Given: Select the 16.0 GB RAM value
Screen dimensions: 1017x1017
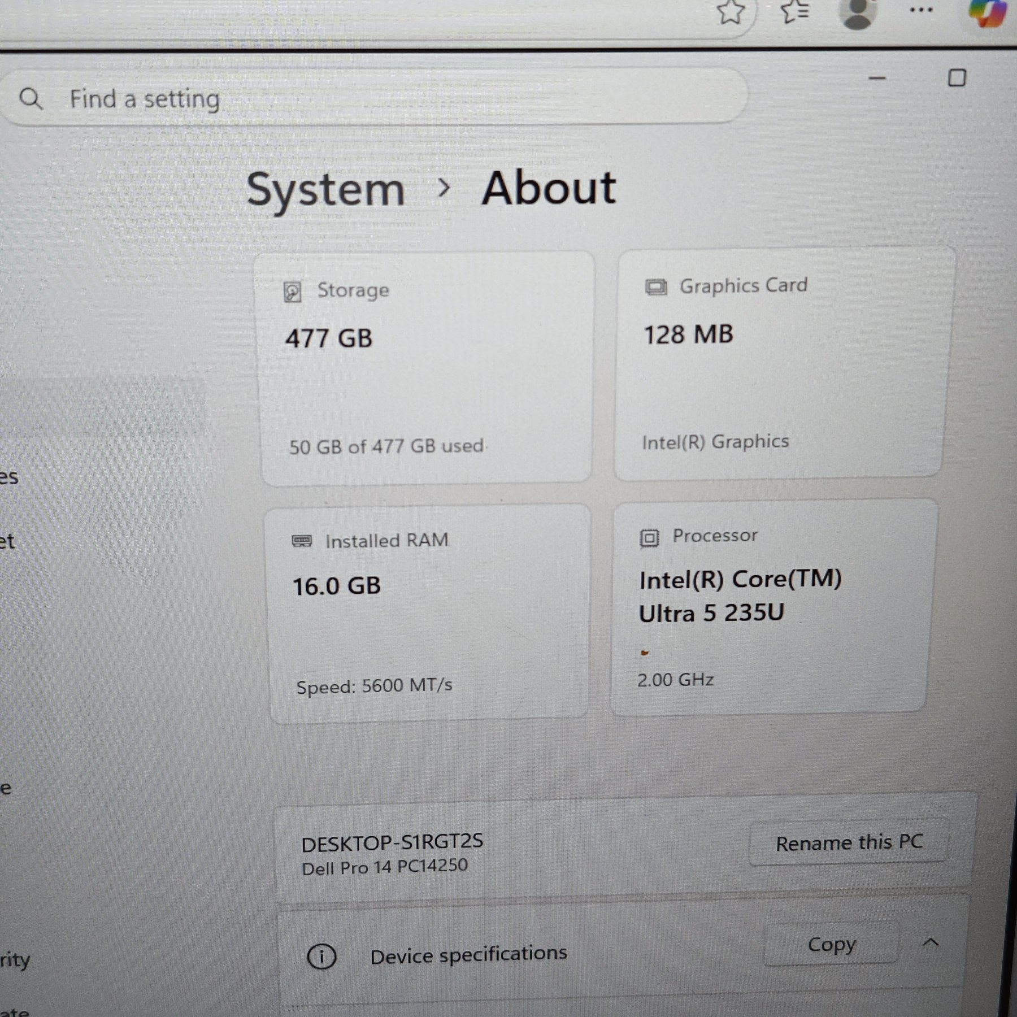Looking at the screenshot, I should point(336,586).
